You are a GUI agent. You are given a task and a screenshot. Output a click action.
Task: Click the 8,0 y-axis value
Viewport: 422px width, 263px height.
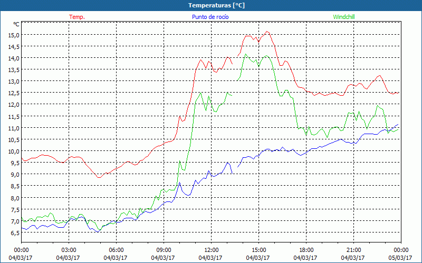pos(15,198)
